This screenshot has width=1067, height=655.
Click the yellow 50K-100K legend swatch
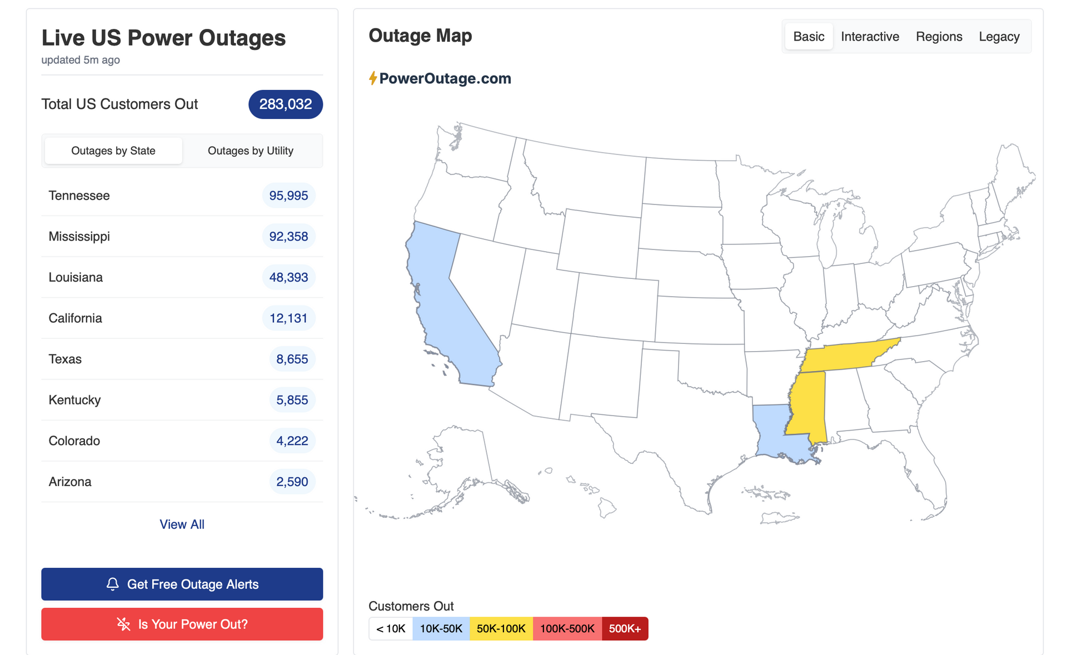pos(501,628)
